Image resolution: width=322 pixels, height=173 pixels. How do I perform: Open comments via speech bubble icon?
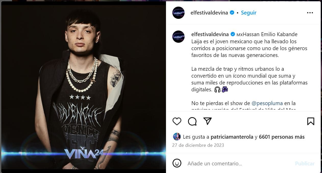pos(192,121)
